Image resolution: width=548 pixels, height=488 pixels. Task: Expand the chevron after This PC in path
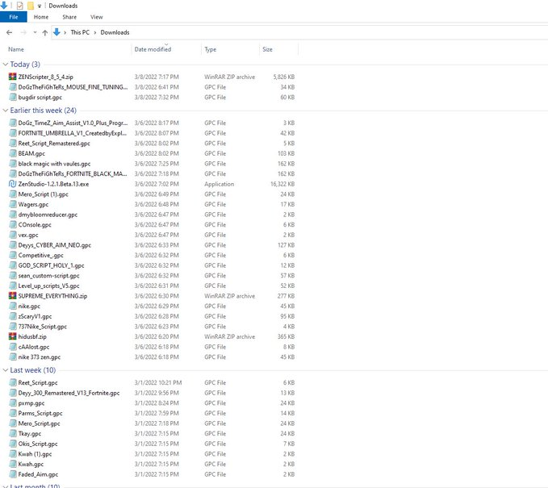[x=94, y=32]
